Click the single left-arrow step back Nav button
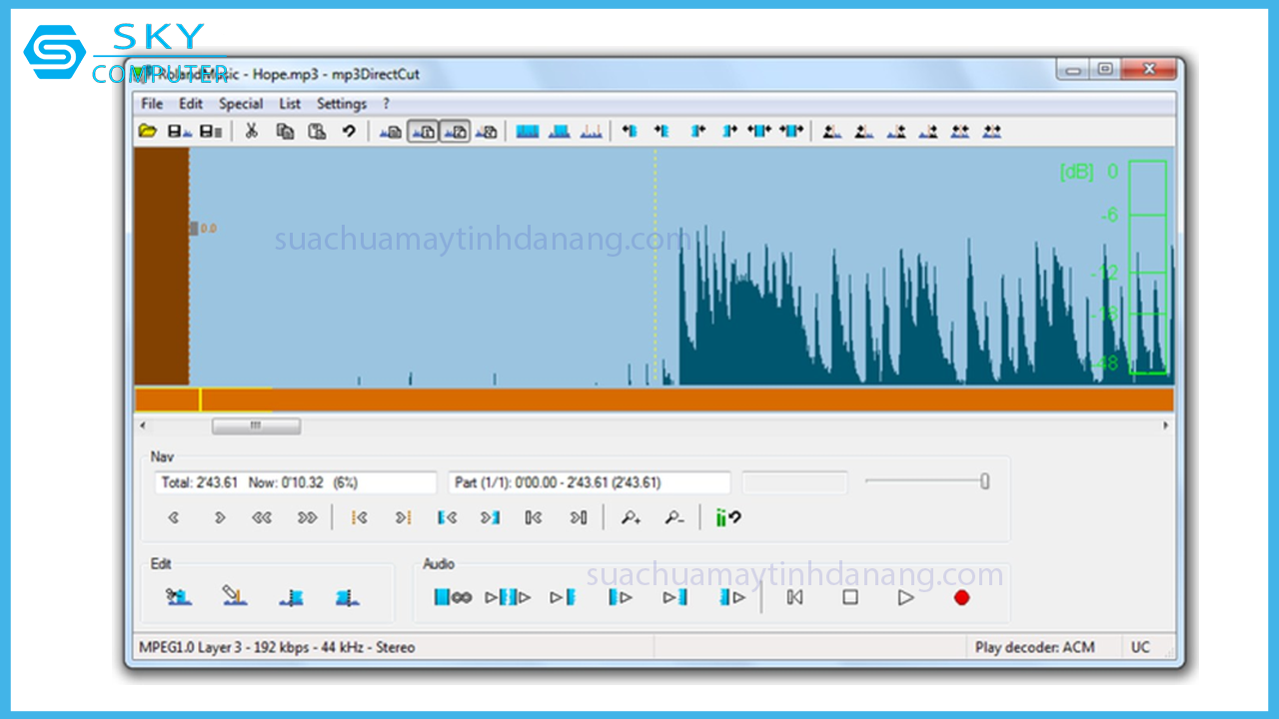 point(174,517)
